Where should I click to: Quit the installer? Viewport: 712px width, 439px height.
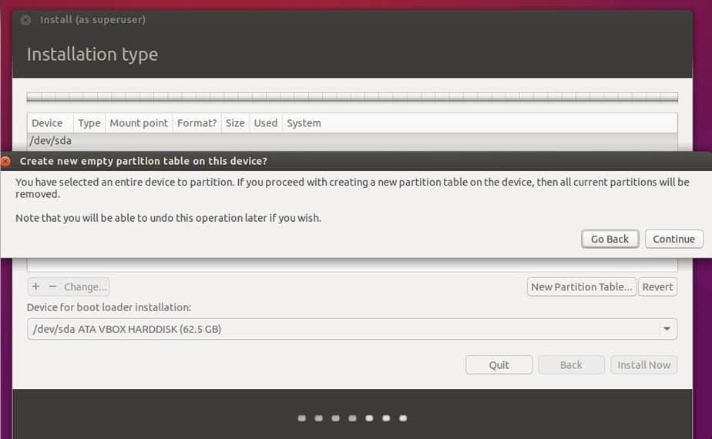click(499, 365)
